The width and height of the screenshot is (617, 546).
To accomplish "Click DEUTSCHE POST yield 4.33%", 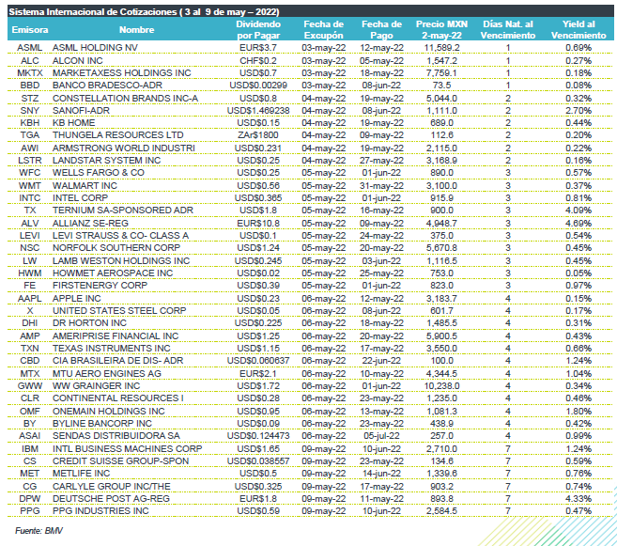I will 578,499.
